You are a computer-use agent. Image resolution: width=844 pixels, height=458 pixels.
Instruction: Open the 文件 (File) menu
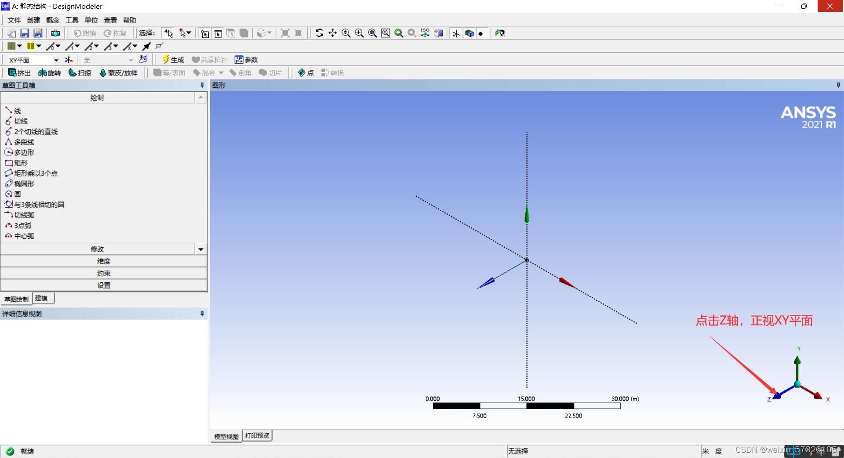click(x=14, y=20)
